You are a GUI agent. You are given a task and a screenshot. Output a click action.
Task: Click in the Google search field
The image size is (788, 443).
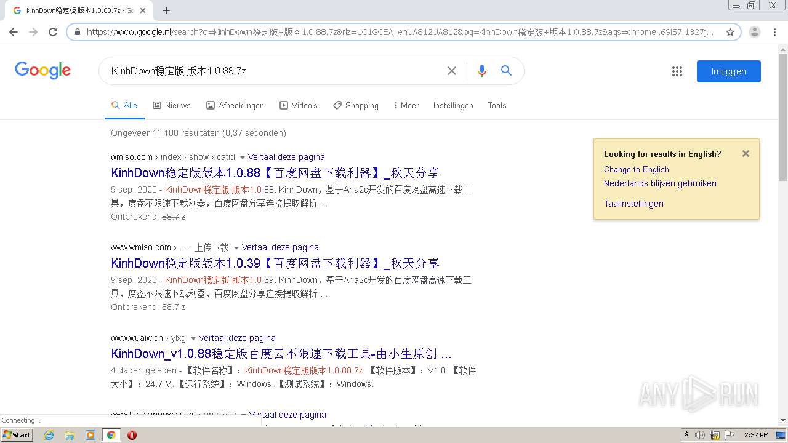pos(274,71)
